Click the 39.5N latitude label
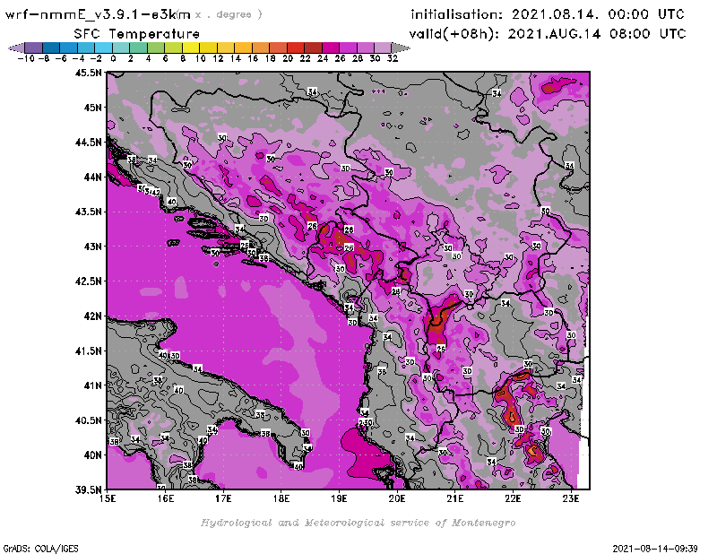 (x=88, y=490)
